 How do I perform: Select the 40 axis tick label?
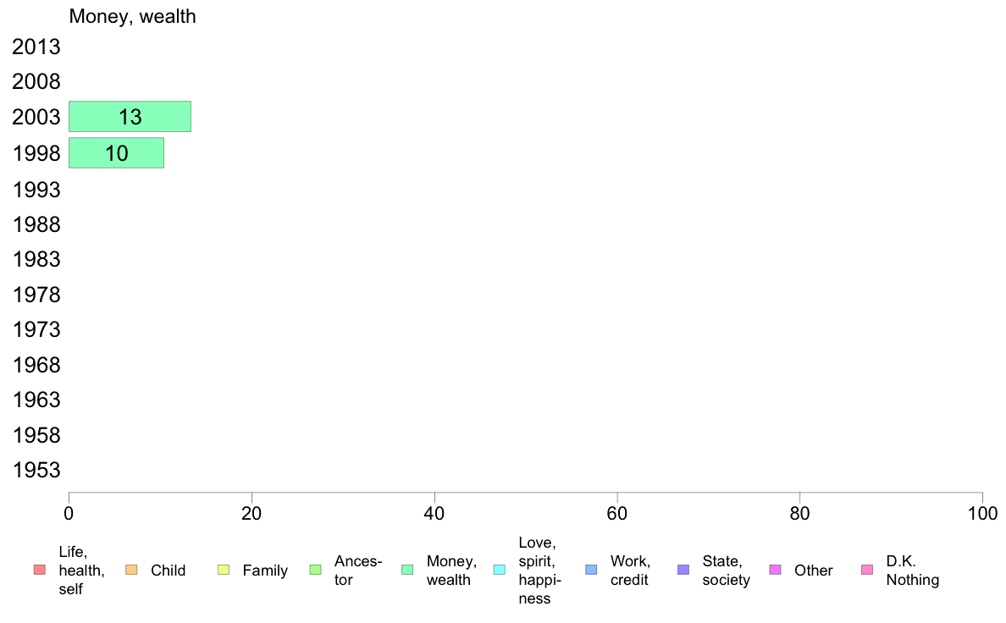434,513
